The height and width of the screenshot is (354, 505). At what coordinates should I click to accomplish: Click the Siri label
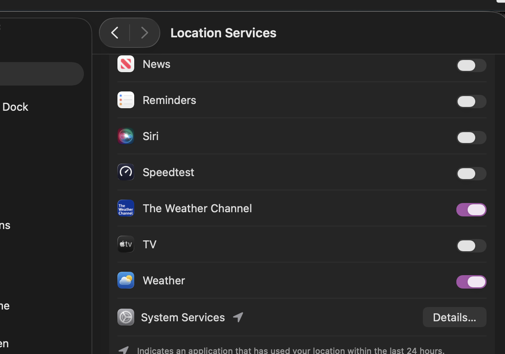(x=151, y=136)
